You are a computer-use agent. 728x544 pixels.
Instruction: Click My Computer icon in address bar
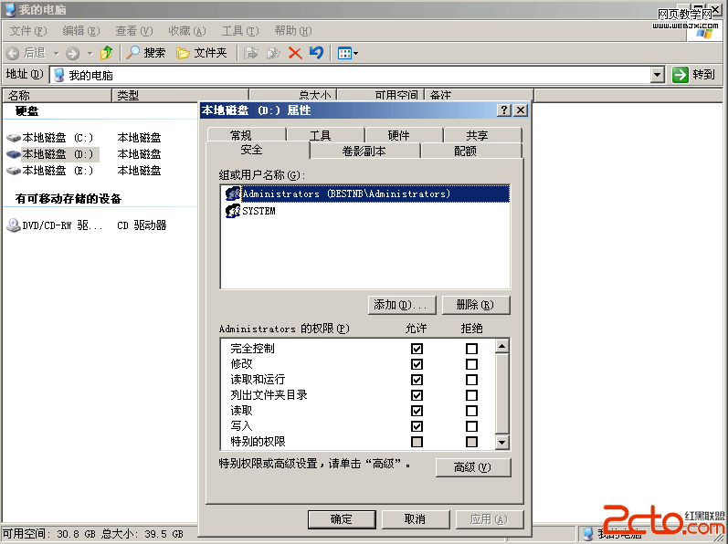(x=59, y=75)
